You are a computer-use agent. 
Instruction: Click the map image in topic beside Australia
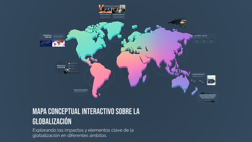(x=211, y=80)
